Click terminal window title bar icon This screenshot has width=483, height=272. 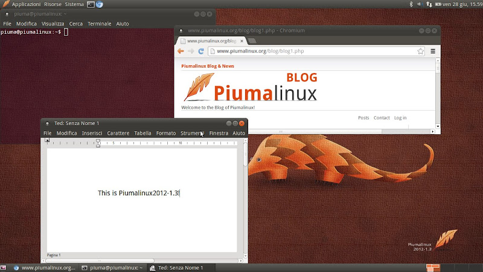click(x=7, y=14)
